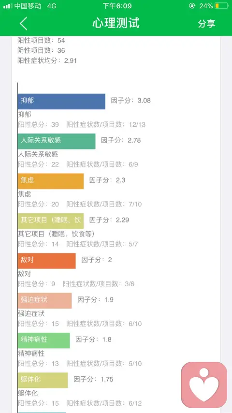The image size is (232, 413).
Task: Select the light green 精神病性 bar
Action: point(44,340)
